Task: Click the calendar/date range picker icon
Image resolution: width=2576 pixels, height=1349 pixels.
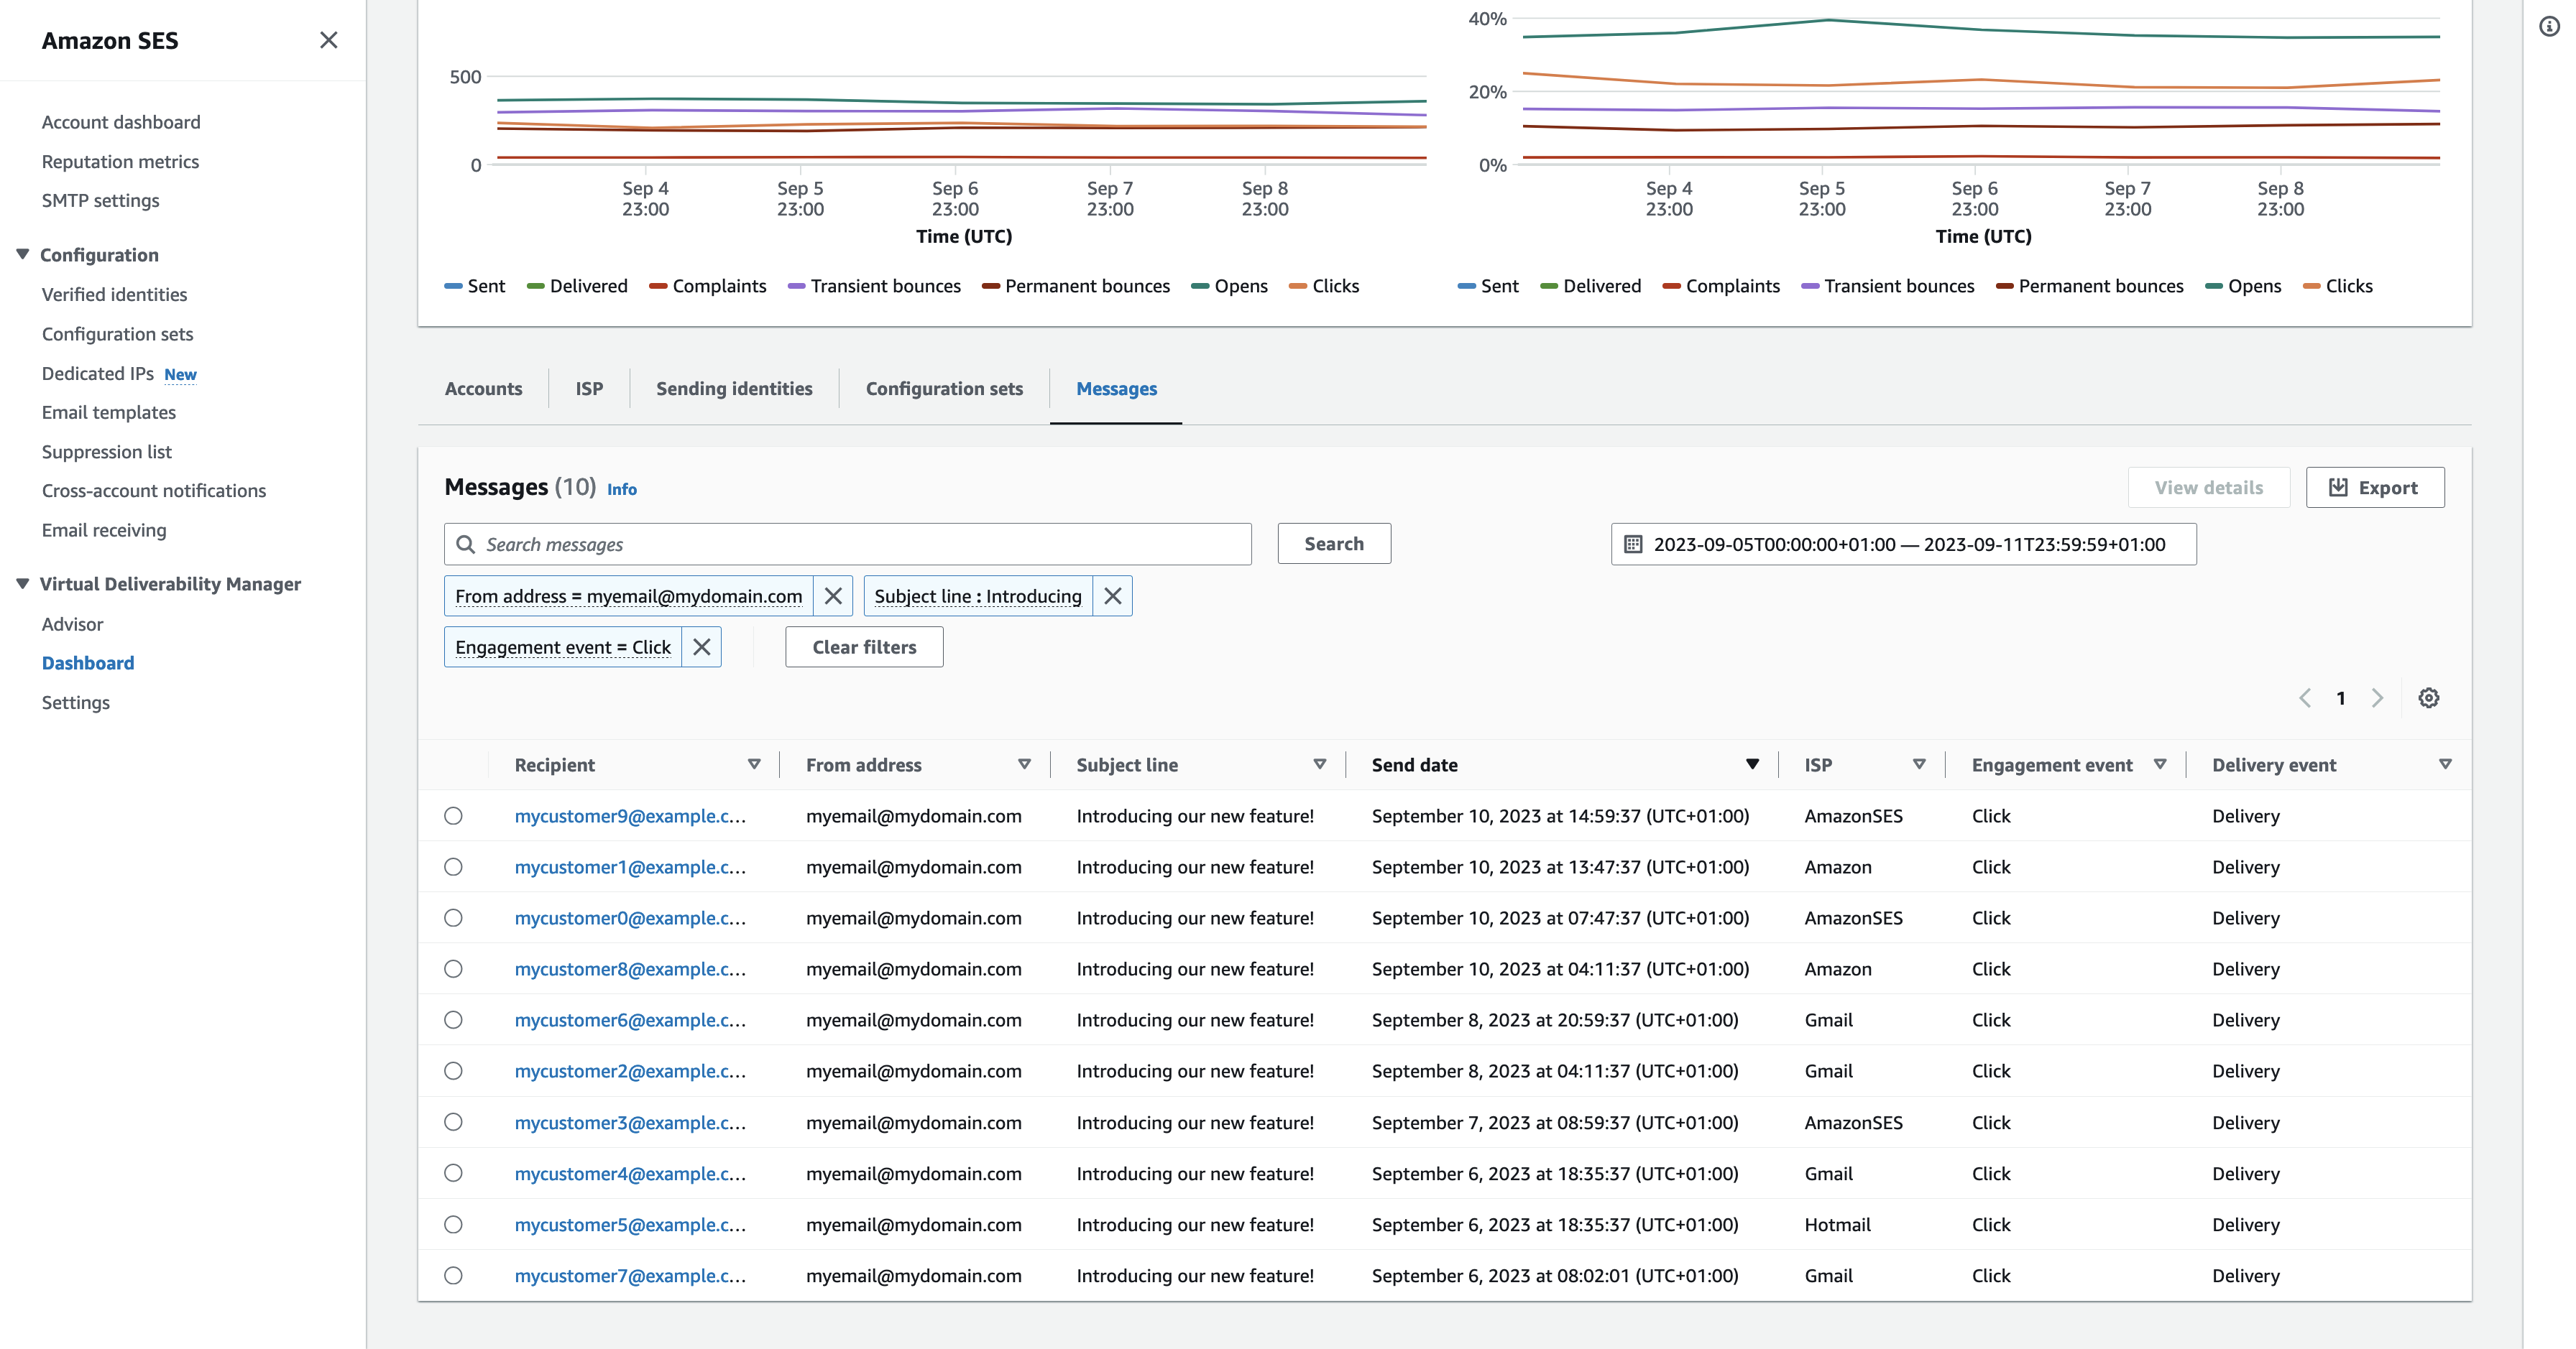Action: [1632, 543]
